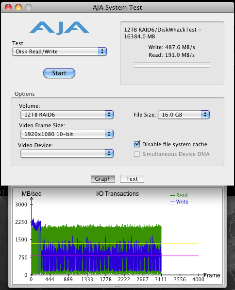The image size is (235, 290).
Task: Click the progress bar in results panel
Action: point(172,65)
